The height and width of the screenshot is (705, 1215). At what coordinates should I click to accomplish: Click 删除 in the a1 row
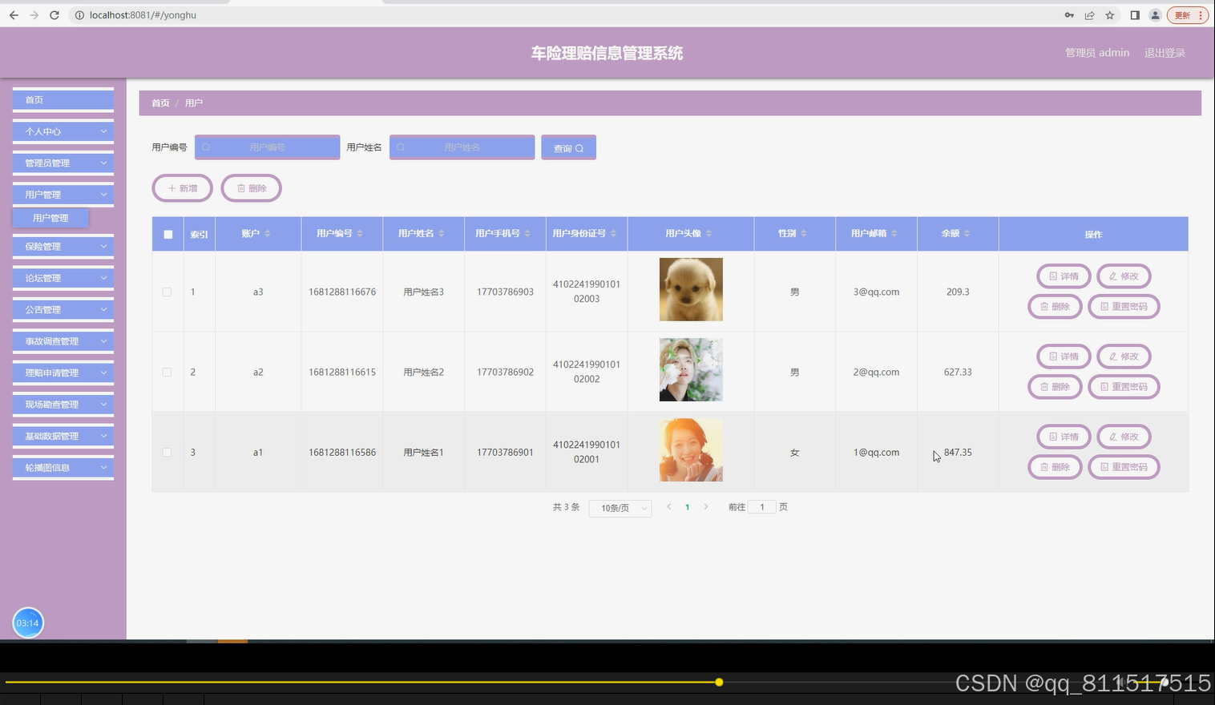tap(1055, 467)
